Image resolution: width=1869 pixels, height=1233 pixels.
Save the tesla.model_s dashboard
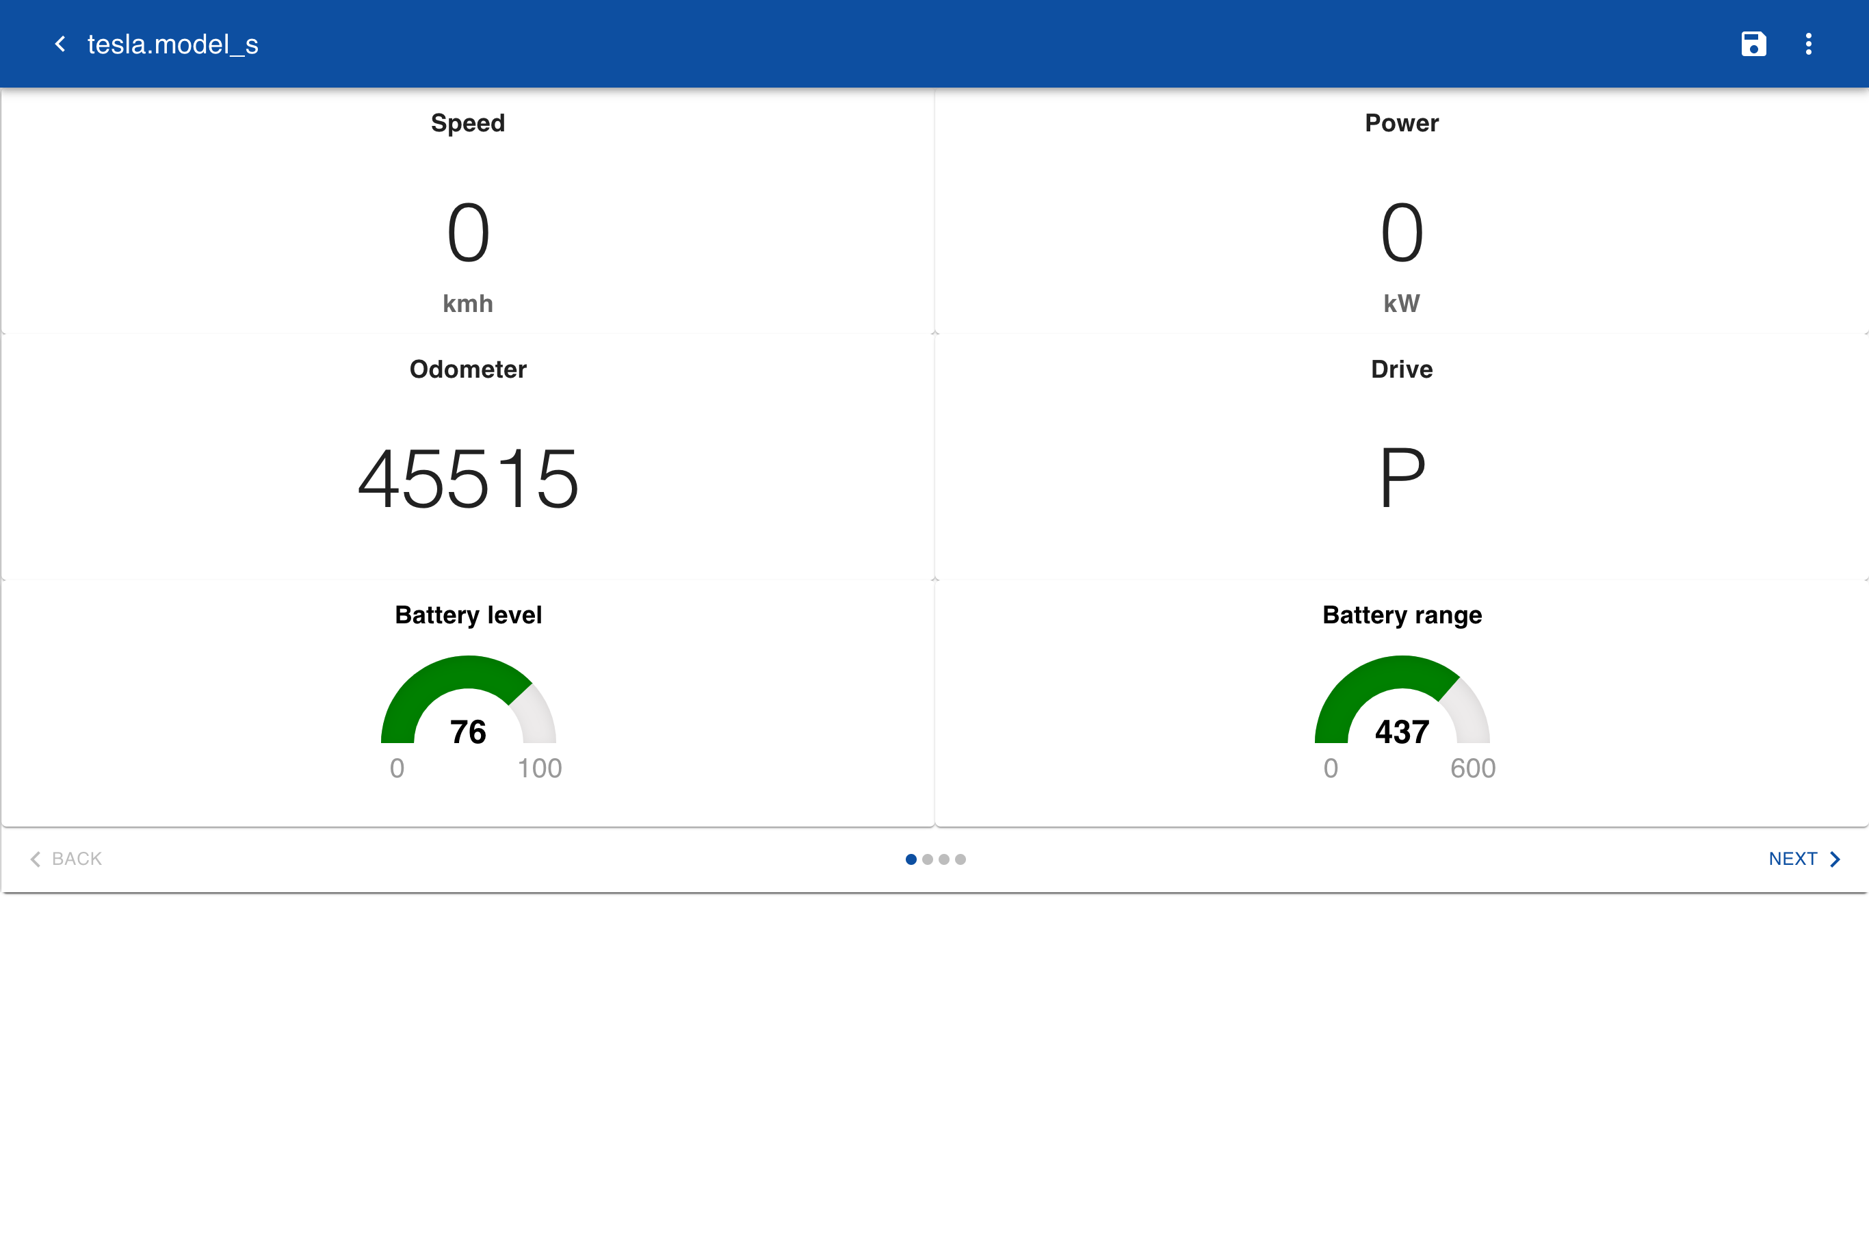click(x=1753, y=44)
